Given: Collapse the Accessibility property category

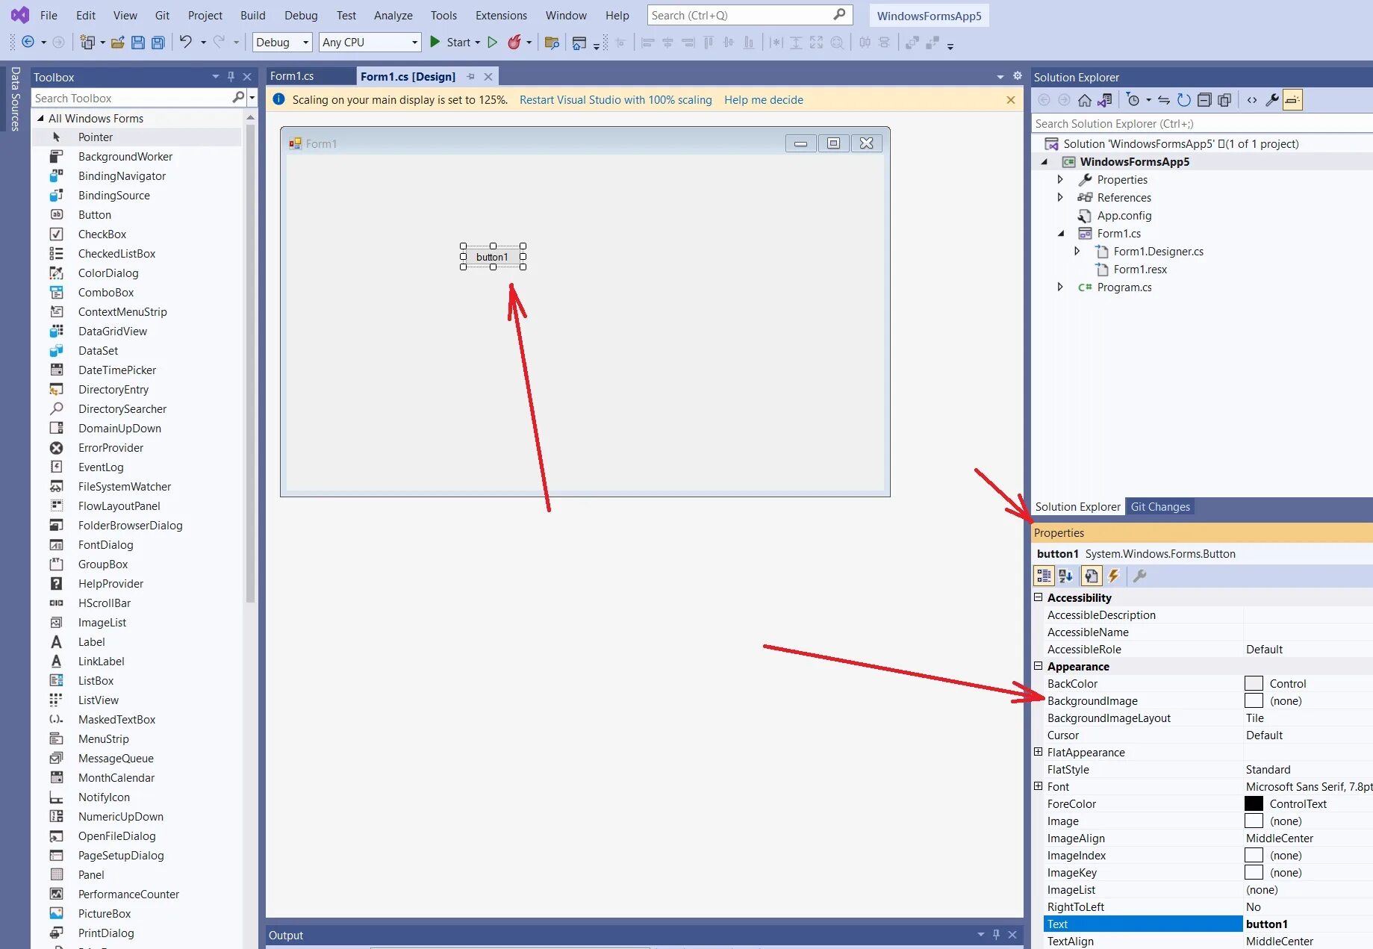Looking at the screenshot, I should [1038, 597].
